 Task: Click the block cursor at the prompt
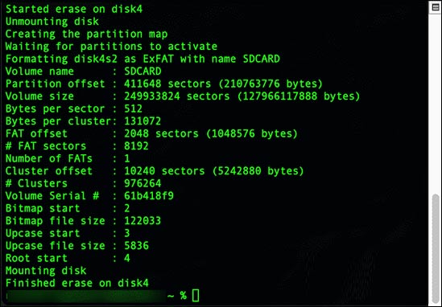click(x=196, y=296)
